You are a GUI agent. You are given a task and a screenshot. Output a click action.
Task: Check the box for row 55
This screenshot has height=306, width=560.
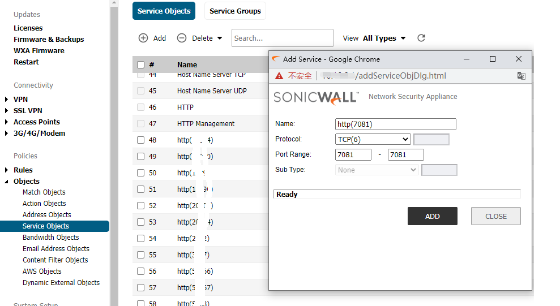(141, 255)
